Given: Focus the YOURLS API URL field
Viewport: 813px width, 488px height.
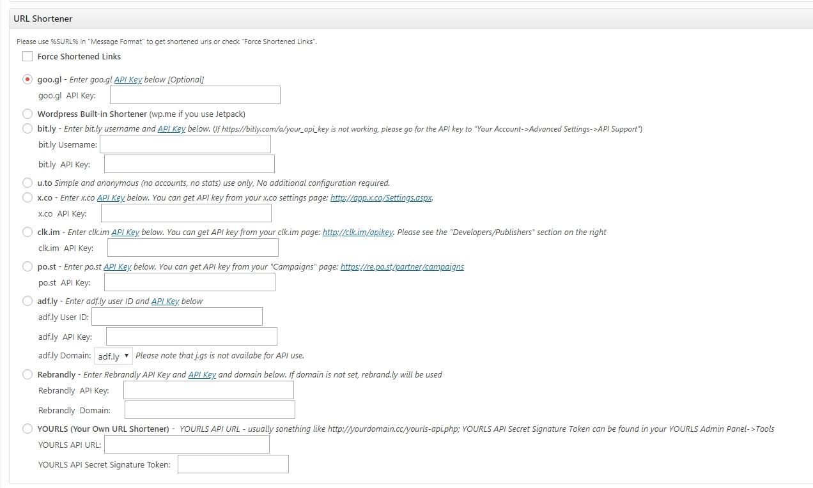Looking at the screenshot, I should click(x=187, y=444).
